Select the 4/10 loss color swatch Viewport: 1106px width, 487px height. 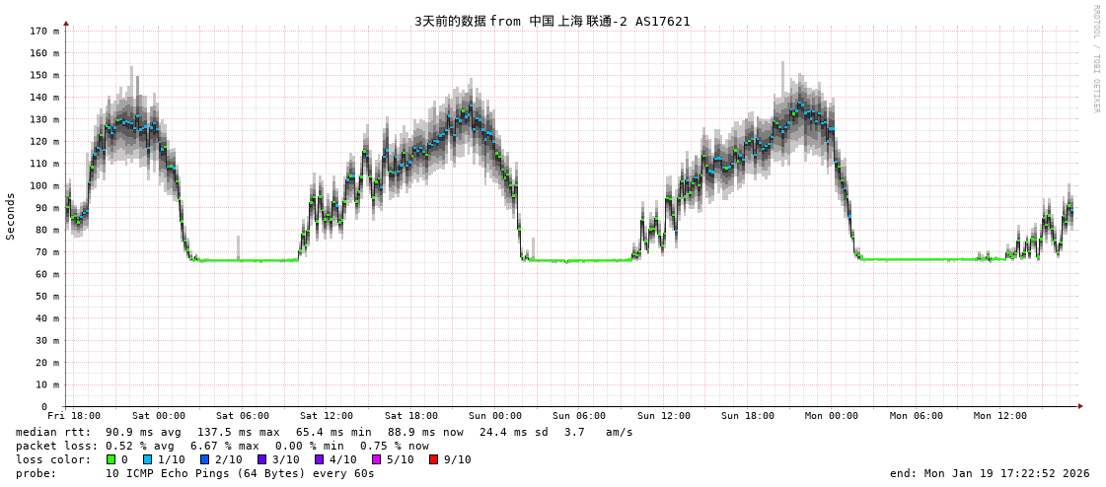(319, 459)
